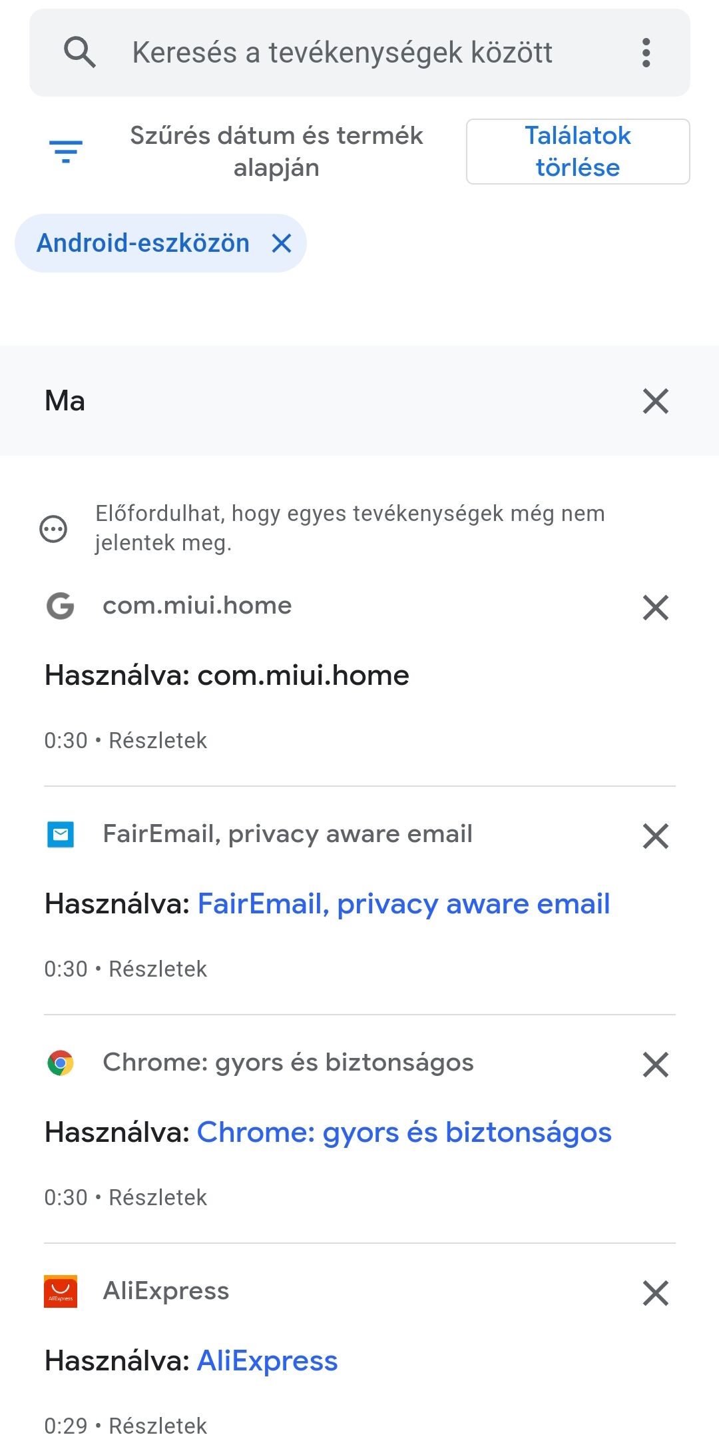Delete the com.miui.home activity entry
The height and width of the screenshot is (1449, 719).
(x=655, y=607)
